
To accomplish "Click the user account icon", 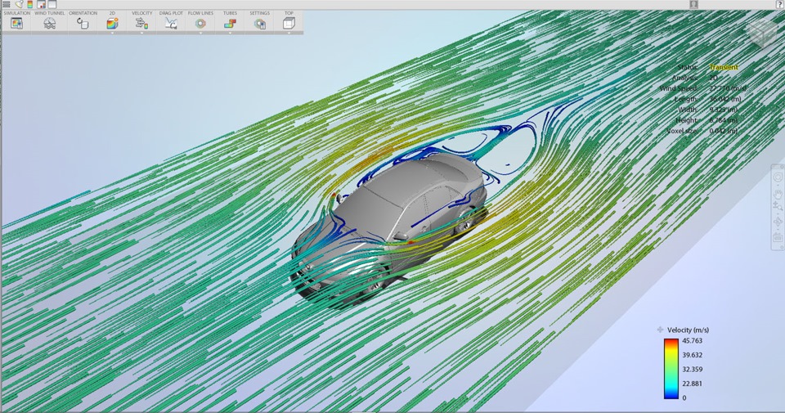I will click(x=693, y=4).
